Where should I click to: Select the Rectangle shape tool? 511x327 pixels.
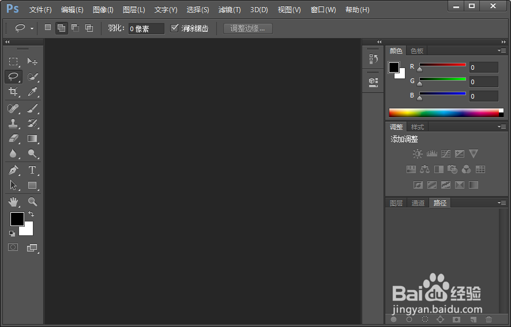(32, 185)
